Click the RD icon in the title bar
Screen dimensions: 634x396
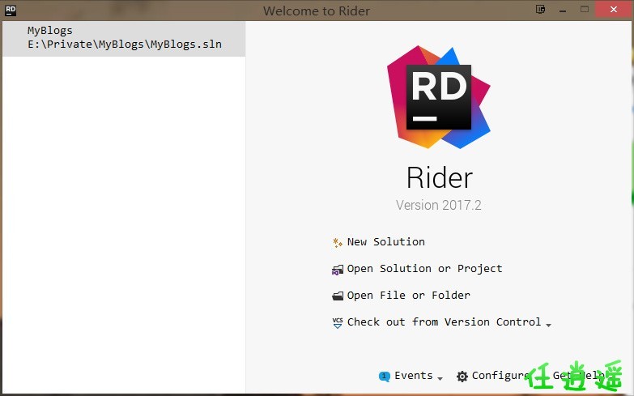pyautogui.click(x=11, y=10)
